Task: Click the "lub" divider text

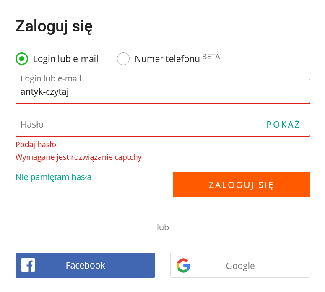Action: point(163,227)
